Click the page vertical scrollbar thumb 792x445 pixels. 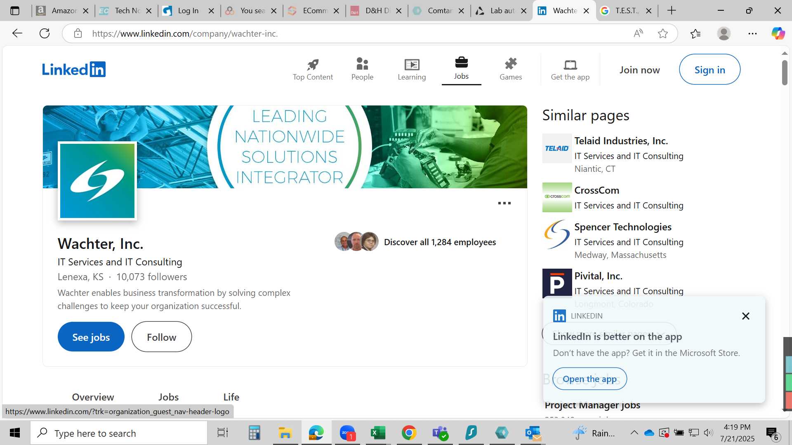pyautogui.click(x=785, y=73)
